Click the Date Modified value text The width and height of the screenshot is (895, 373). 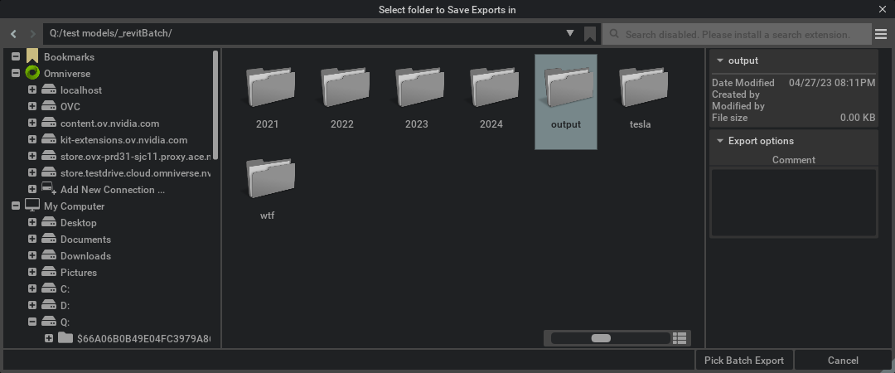coord(832,83)
